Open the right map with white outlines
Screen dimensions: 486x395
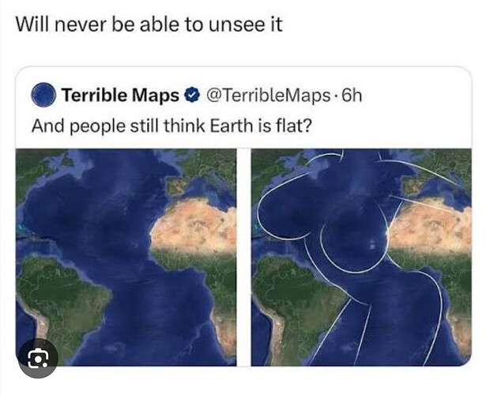click(x=360, y=255)
